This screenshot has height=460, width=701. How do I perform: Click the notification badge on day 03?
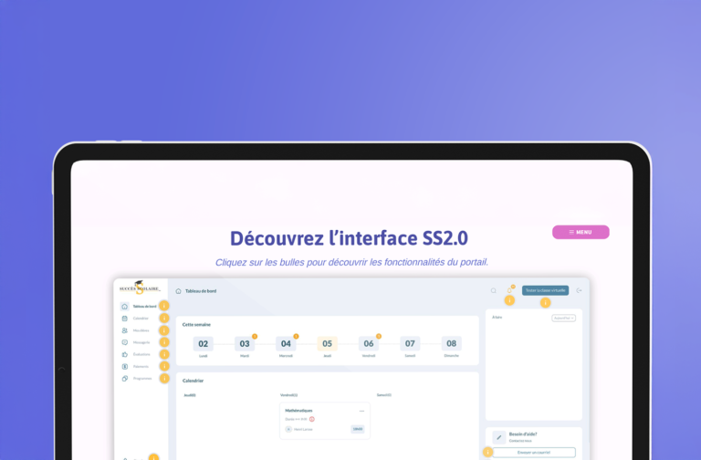tap(255, 336)
